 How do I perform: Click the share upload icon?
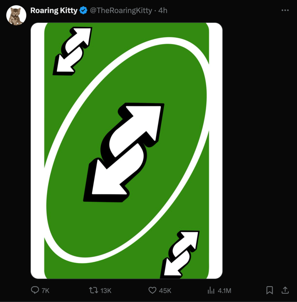[285, 290]
